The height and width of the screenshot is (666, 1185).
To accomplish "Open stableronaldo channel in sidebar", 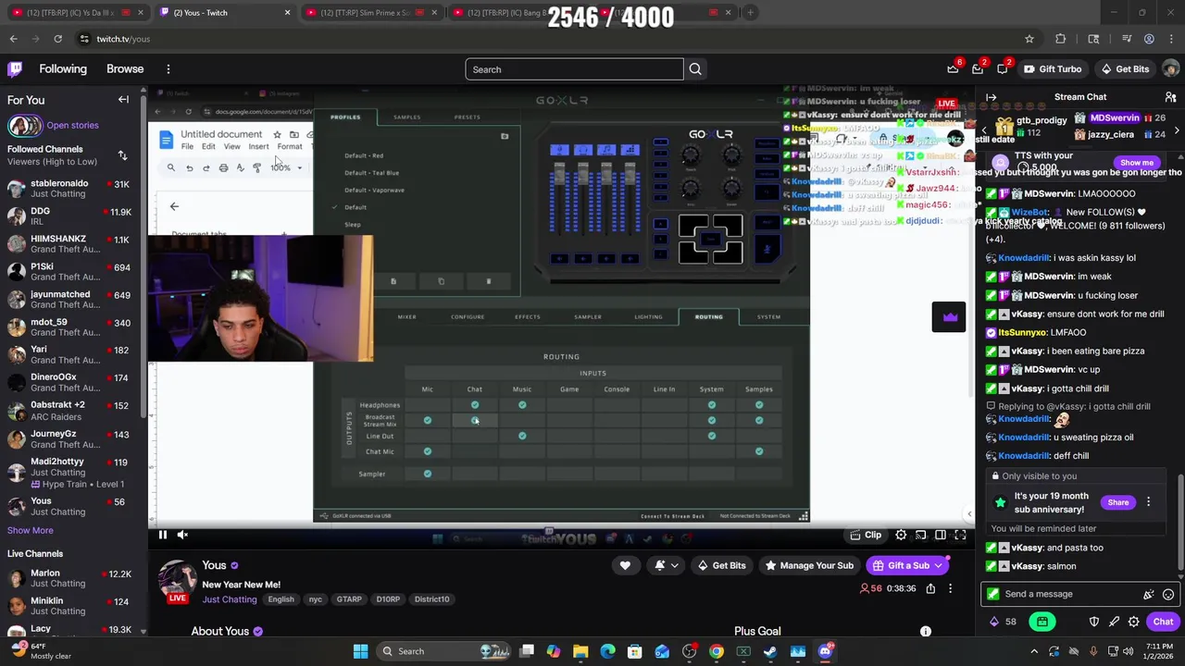I will point(72,189).
